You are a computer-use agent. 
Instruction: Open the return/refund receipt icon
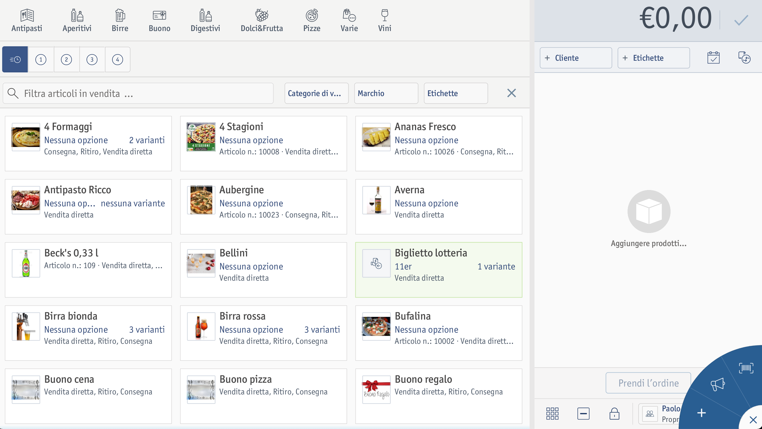(x=744, y=58)
